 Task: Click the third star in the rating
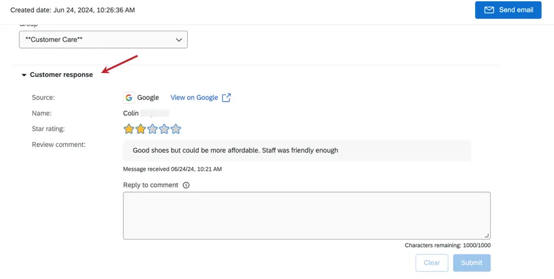(x=153, y=129)
